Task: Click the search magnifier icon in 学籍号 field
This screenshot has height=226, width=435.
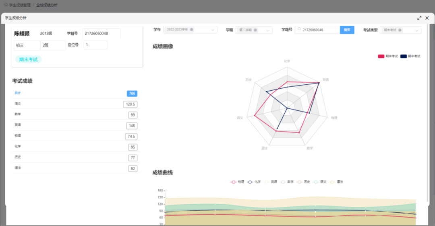Action: click(299, 30)
